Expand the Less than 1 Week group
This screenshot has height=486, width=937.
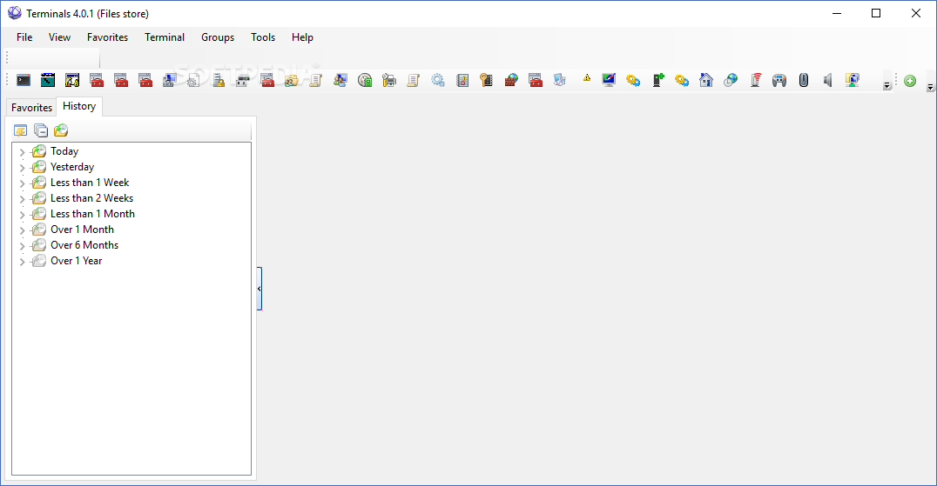(22, 183)
